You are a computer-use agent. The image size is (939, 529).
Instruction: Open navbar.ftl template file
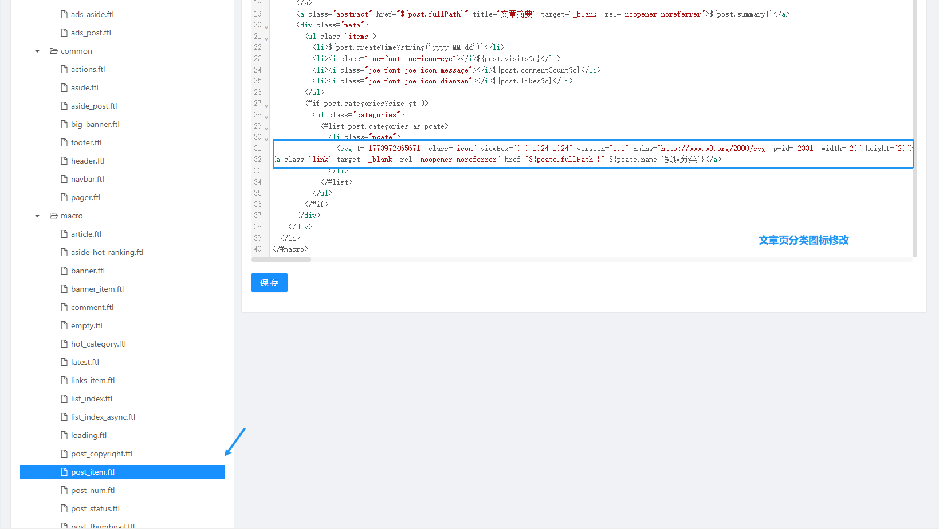[x=88, y=179]
